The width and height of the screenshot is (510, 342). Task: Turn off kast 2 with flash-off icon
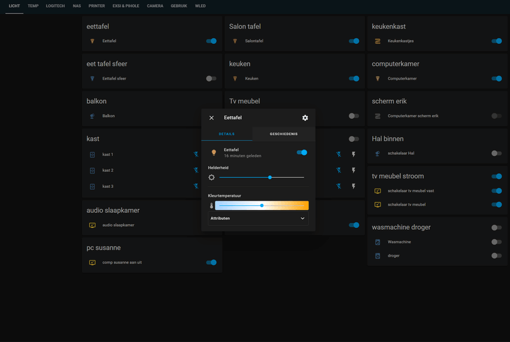(196, 170)
